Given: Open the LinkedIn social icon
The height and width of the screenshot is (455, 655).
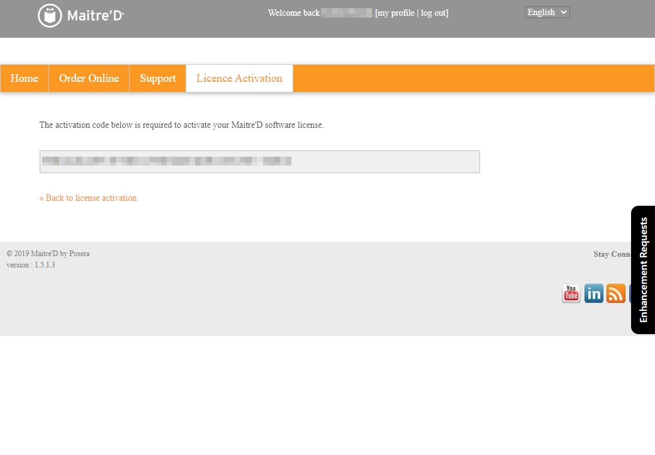Looking at the screenshot, I should coord(593,293).
